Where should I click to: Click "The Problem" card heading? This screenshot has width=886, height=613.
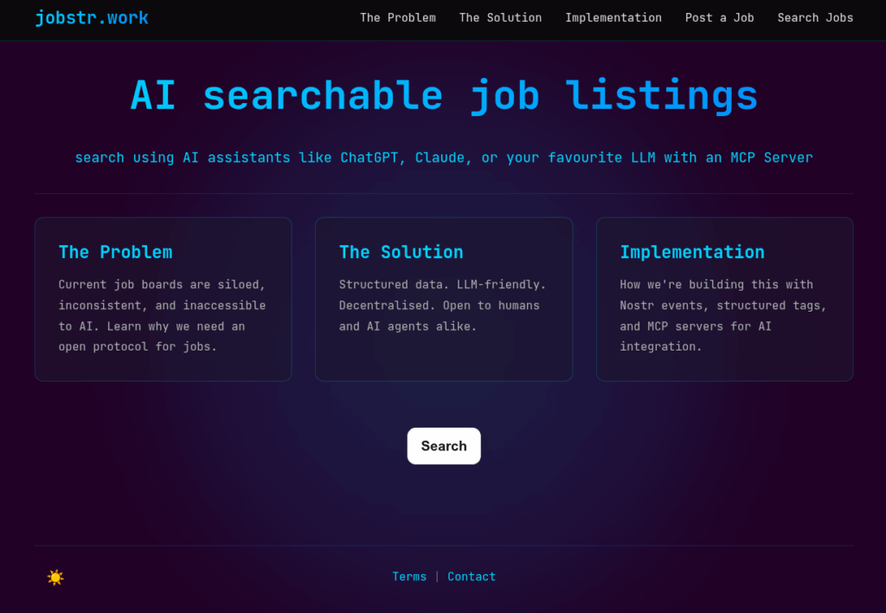click(x=115, y=252)
